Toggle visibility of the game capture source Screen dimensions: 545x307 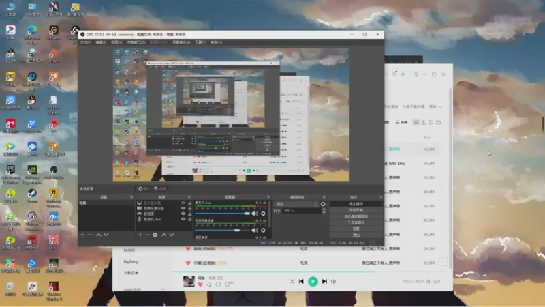183,214
